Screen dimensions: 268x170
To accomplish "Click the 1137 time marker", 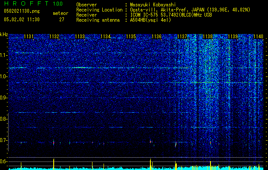I will click(x=182, y=36).
